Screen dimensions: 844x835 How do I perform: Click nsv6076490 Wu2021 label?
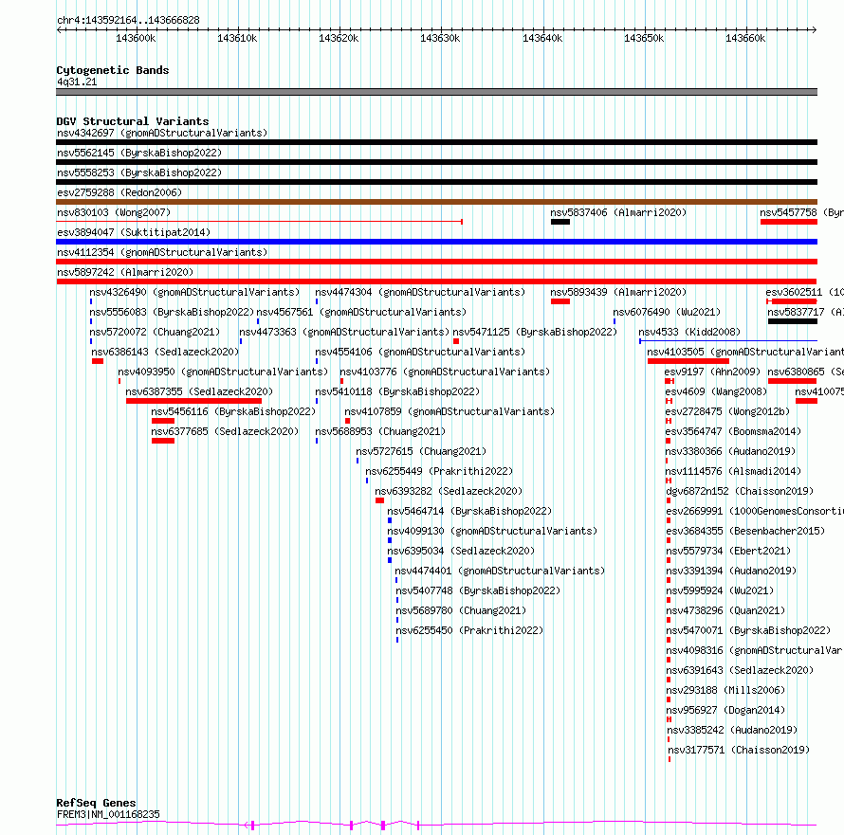(x=667, y=312)
